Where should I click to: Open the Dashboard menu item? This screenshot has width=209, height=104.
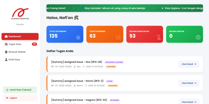[20, 36]
